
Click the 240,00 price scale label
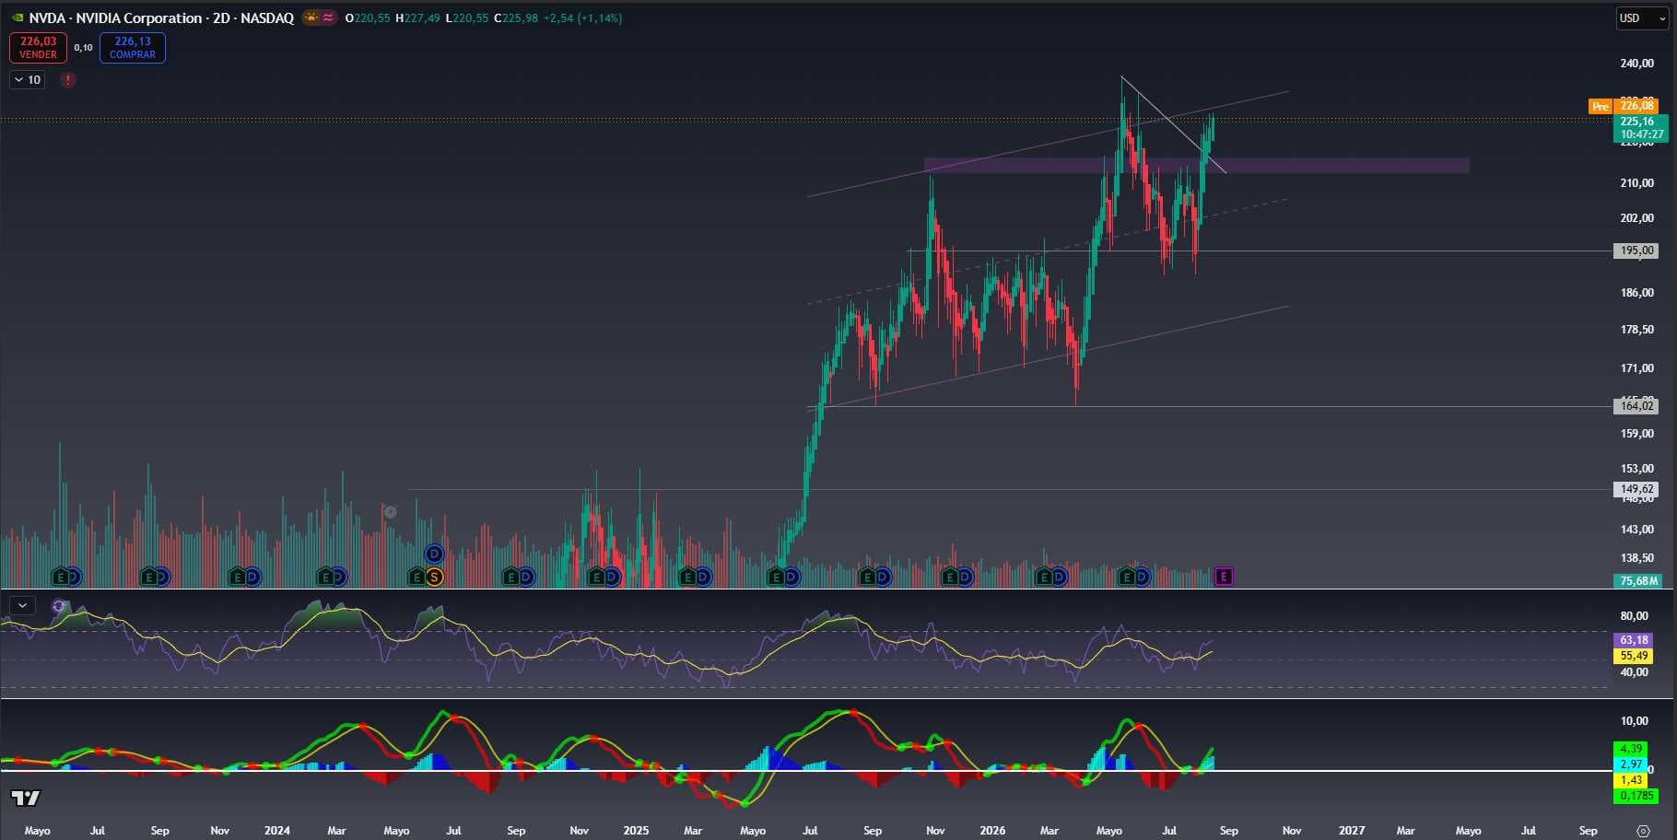coord(1636,64)
